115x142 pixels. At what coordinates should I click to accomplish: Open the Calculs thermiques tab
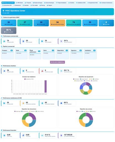point(49,3)
